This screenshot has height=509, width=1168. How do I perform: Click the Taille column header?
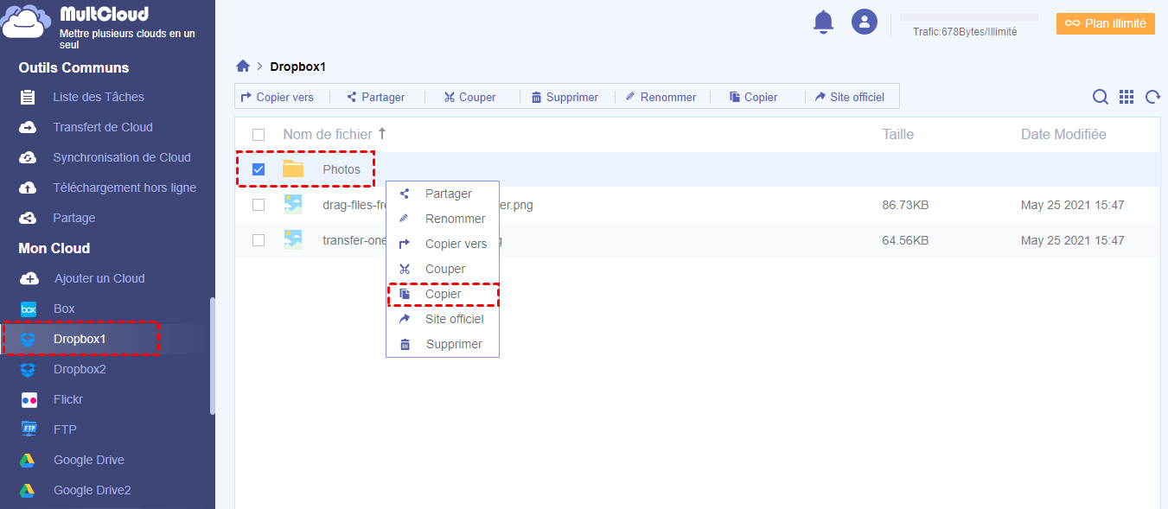tap(897, 134)
